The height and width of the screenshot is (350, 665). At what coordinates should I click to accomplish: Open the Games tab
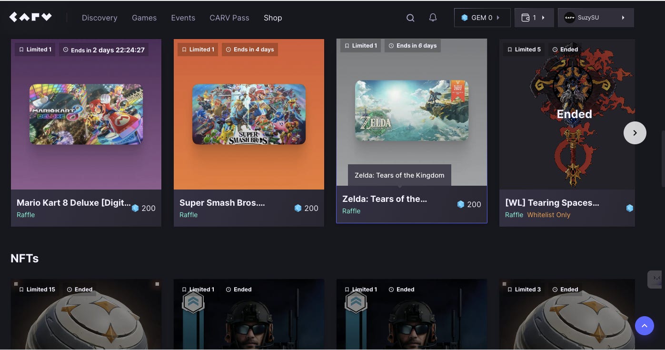144,18
